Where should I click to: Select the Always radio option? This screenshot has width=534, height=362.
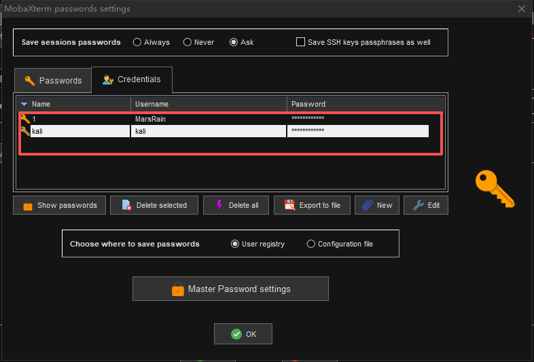pos(137,42)
